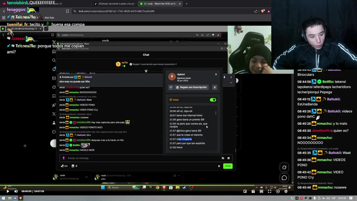Click heart icon on ripkeni card
The image size is (357, 201).
pyautogui.click(x=171, y=87)
